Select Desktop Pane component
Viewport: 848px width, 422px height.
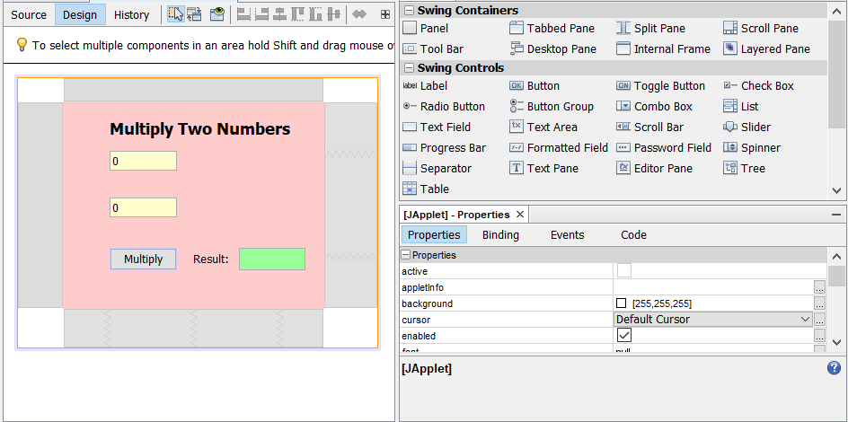point(553,48)
